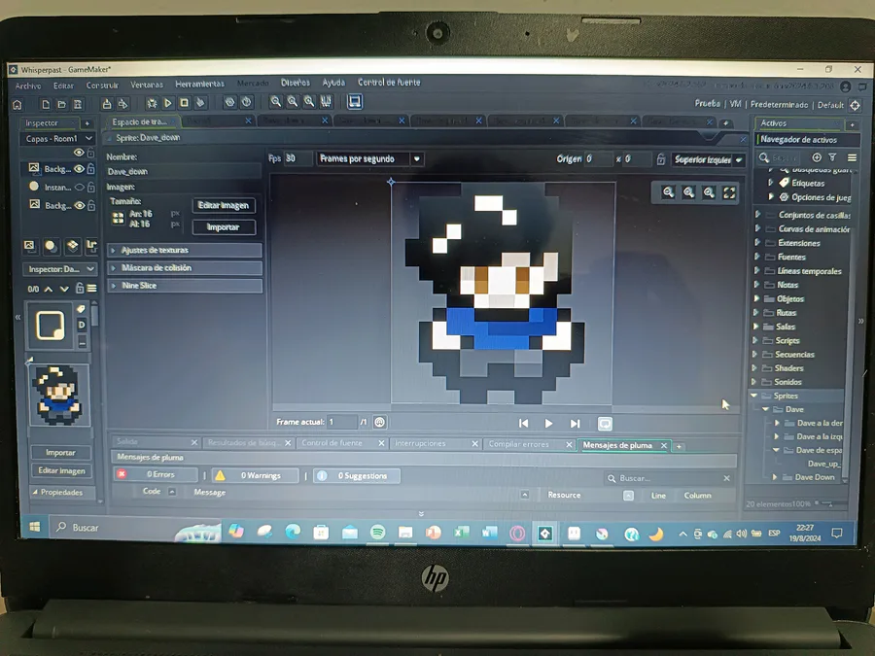Create a new instance layer in Inspector

pyautogui.click(x=51, y=246)
